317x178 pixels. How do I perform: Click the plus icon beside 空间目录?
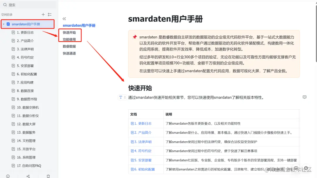(x=43, y=14)
